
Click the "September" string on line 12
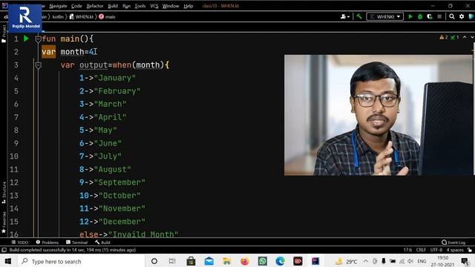pyautogui.click(x=119, y=182)
